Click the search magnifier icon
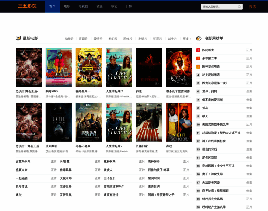Image resolution: width=268 pixels, height=211 pixels. [x=239, y=7]
